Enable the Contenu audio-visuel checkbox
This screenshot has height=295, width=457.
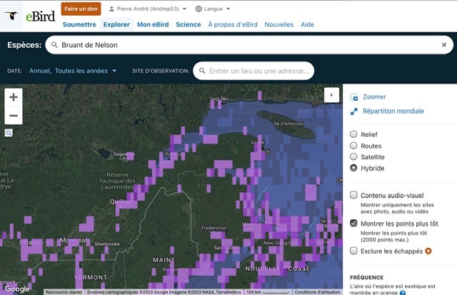point(354,195)
